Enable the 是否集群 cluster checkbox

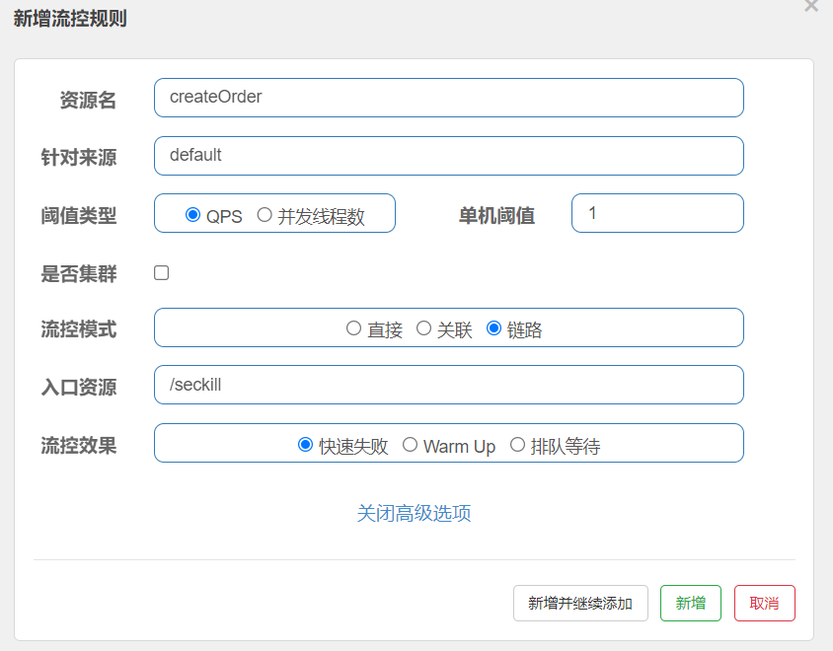161,271
